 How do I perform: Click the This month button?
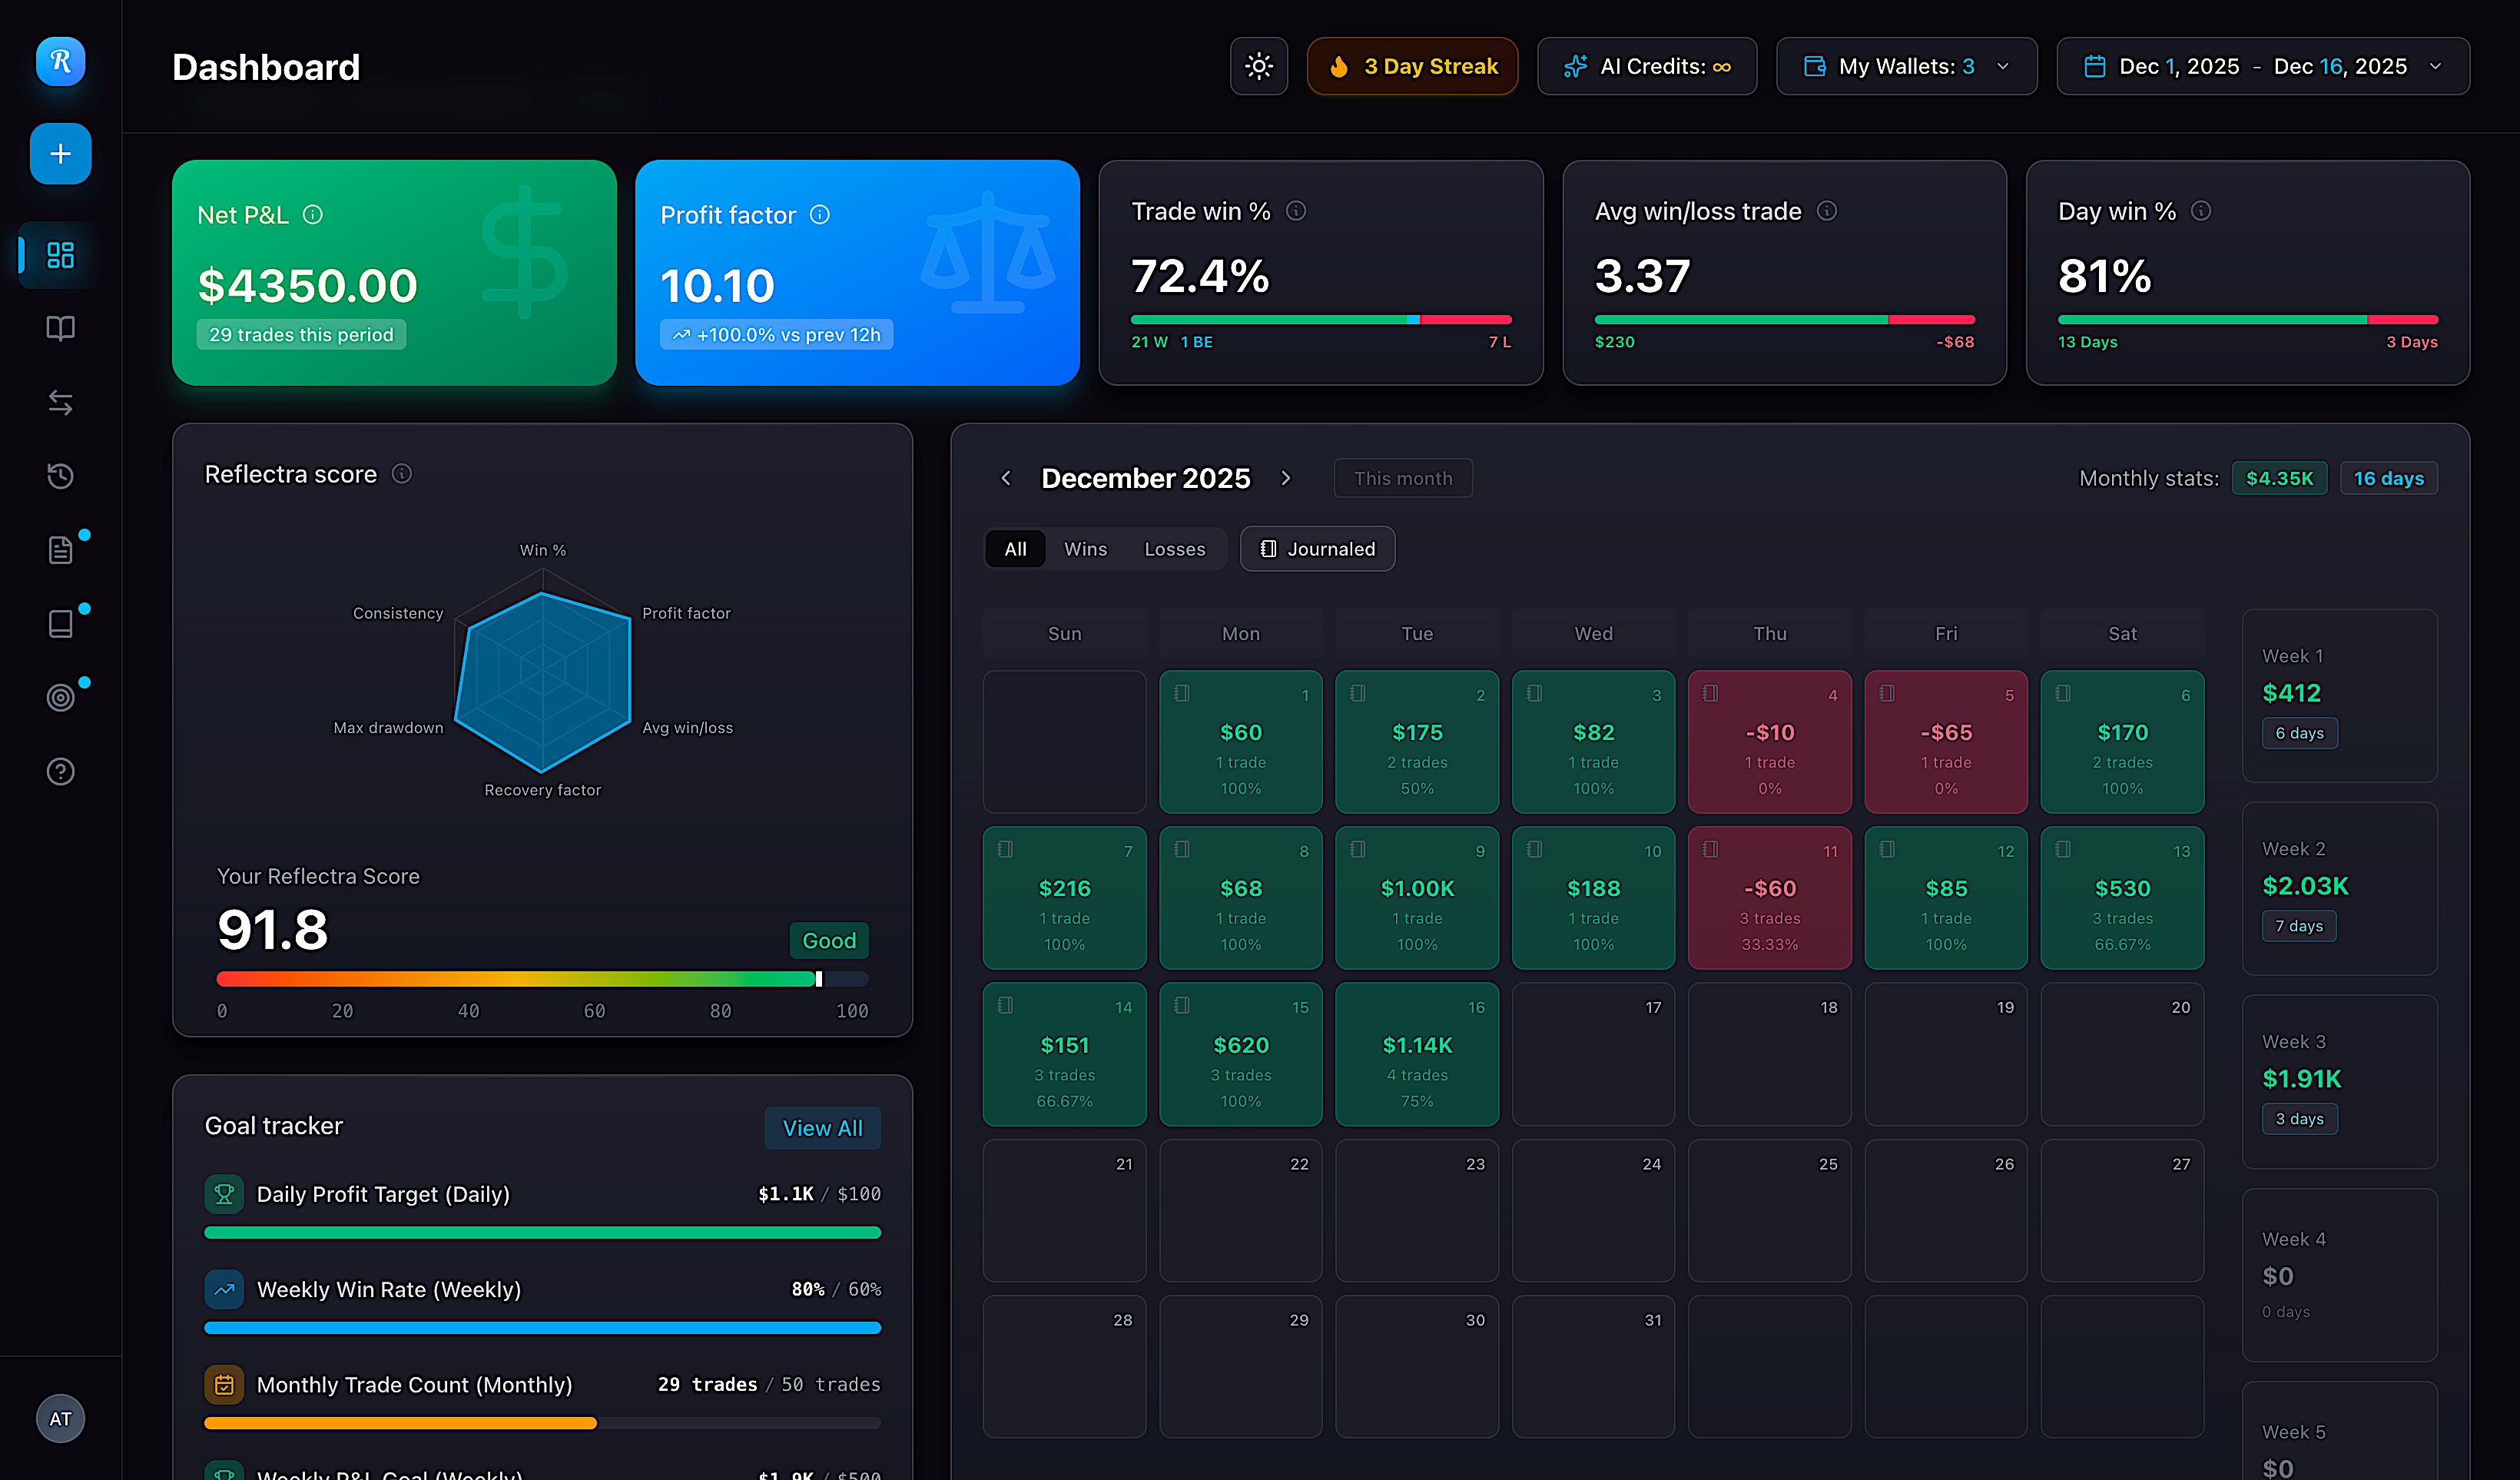(x=1402, y=478)
